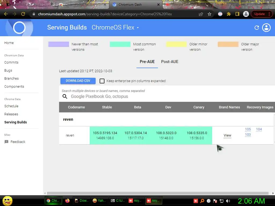Open the 7-Zip C:\U taskbar button
The image size is (275, 206).
click(118, 201)
